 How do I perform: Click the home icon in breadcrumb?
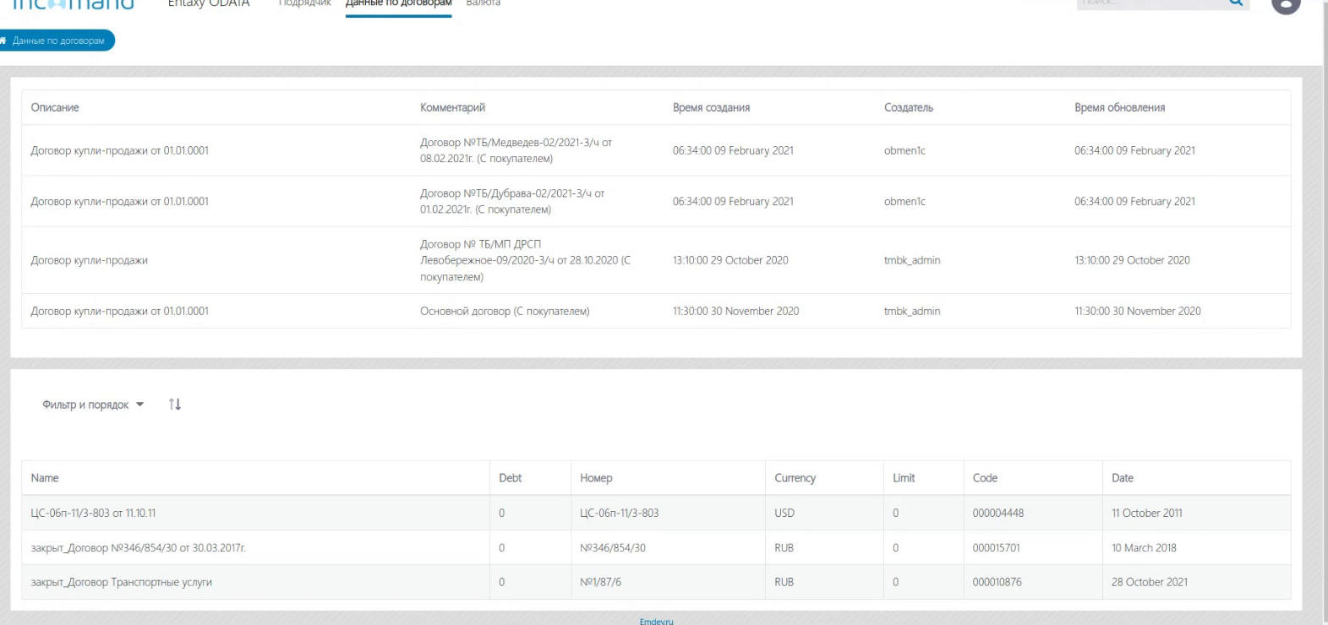pos(3,41)
